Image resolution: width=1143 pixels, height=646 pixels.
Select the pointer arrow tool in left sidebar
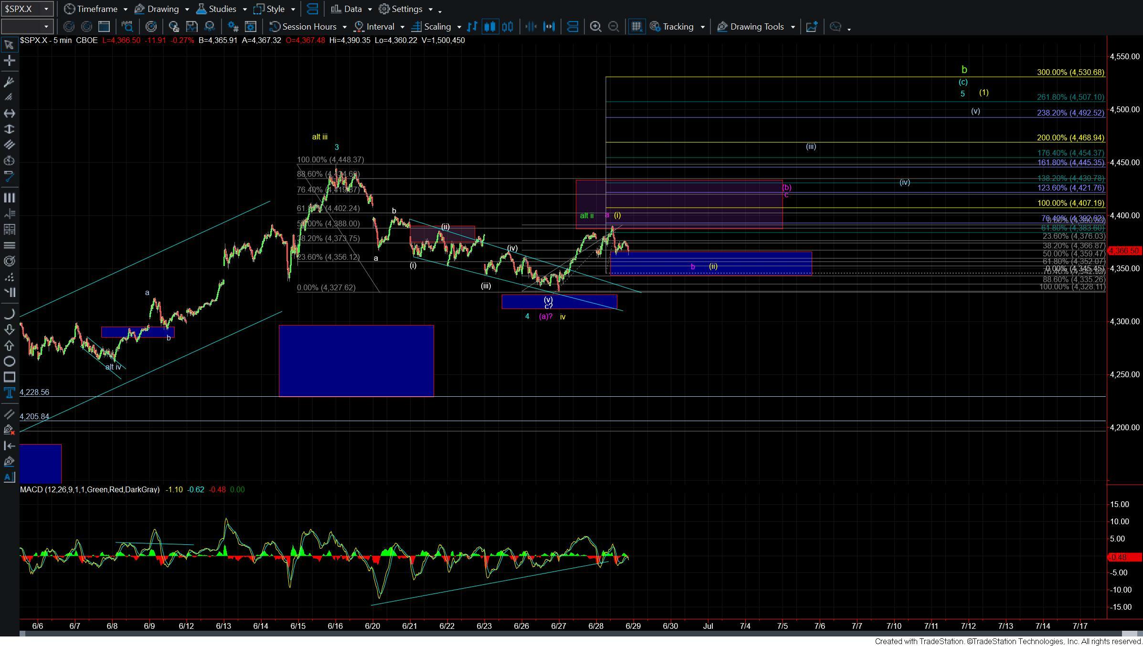(x=9, y=45)
